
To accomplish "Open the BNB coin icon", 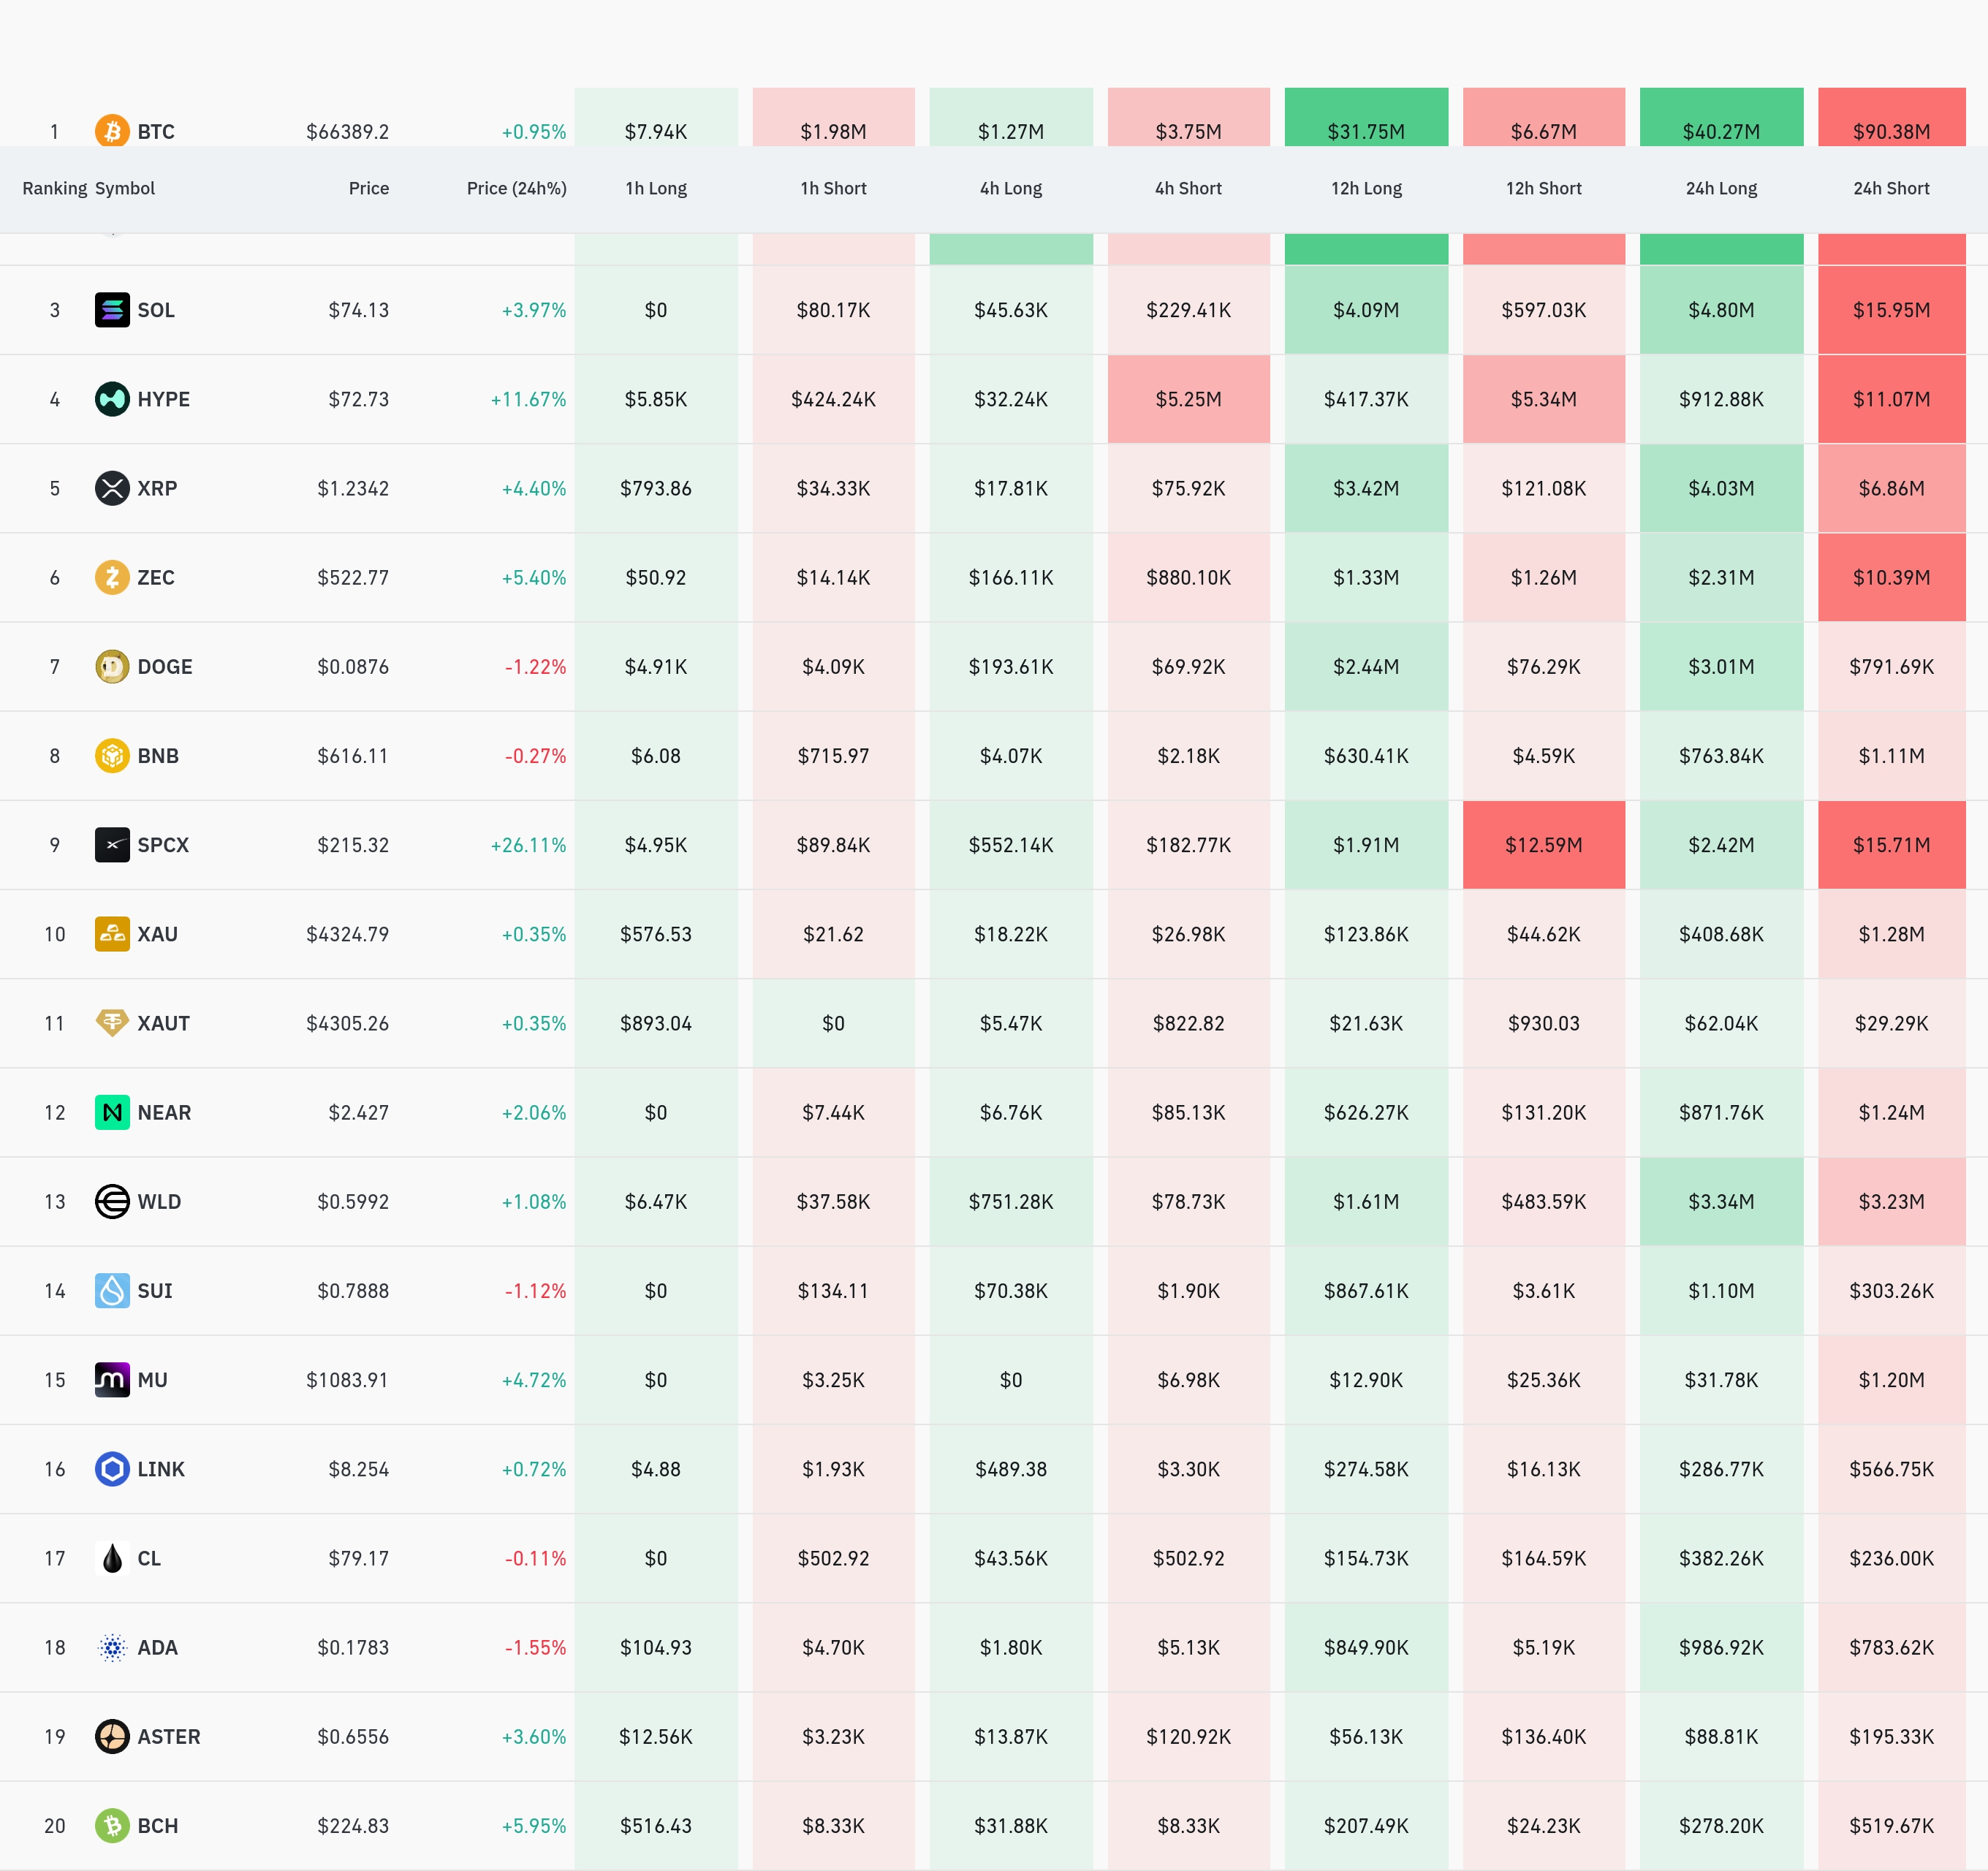I will click(x=112, y=755).
